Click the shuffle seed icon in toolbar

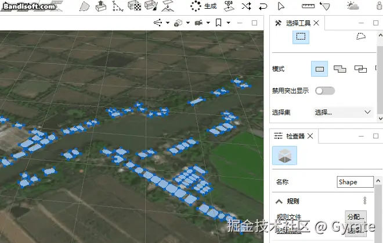(x=246, y=6)
